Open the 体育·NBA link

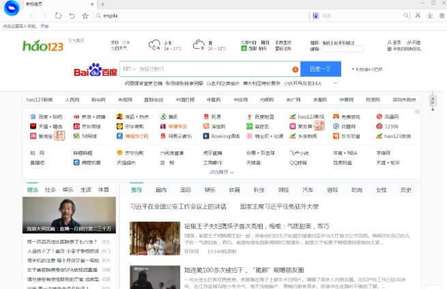(x=345, y=153)
